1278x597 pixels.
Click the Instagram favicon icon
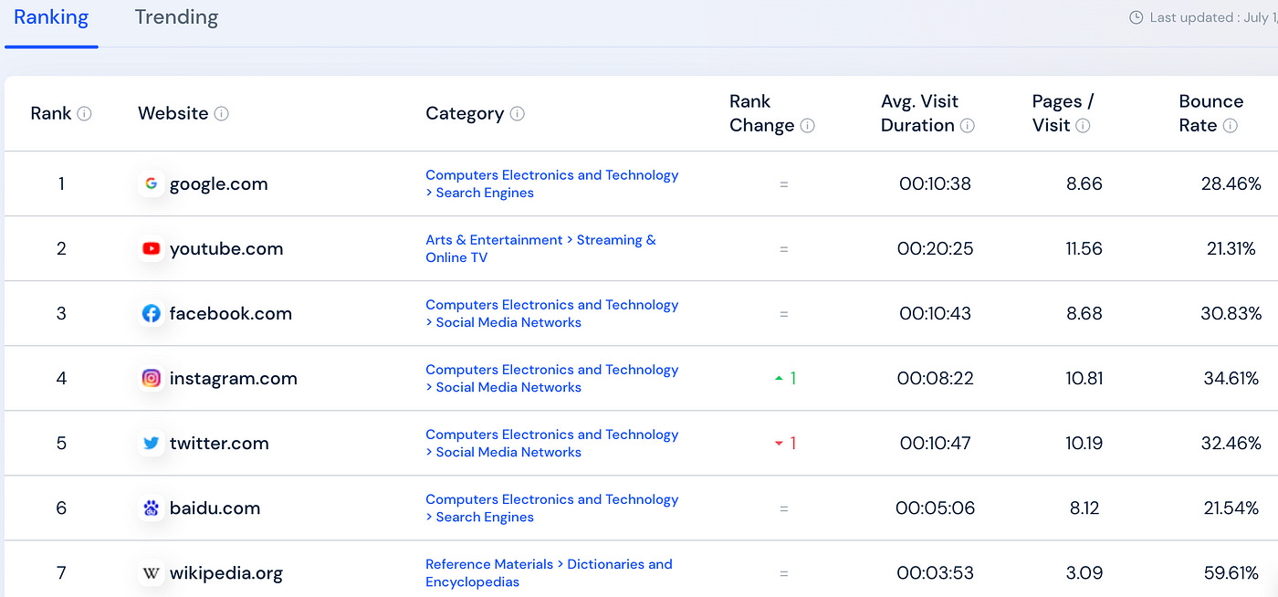tap(152, 378)
